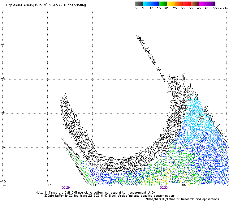
Task: Click the '-8' latitude axis label
Action: tap(2, 147)
